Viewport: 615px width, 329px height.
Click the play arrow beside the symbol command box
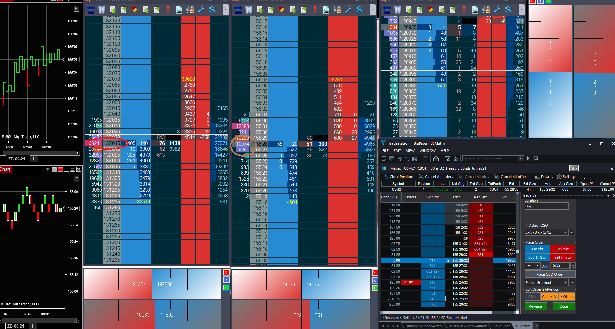528,158
